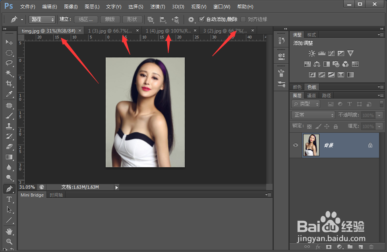
Task: Switch to 1 (3).jpg document tab
Action: click(110, 31)
